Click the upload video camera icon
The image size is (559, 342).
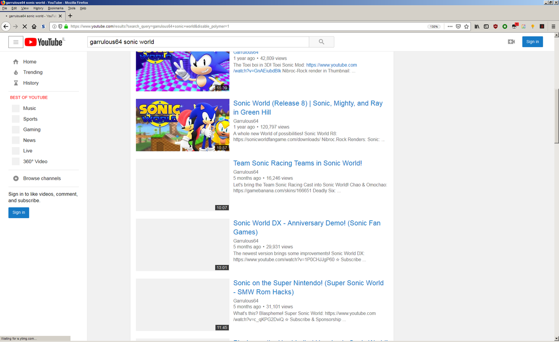coord(511,42)
